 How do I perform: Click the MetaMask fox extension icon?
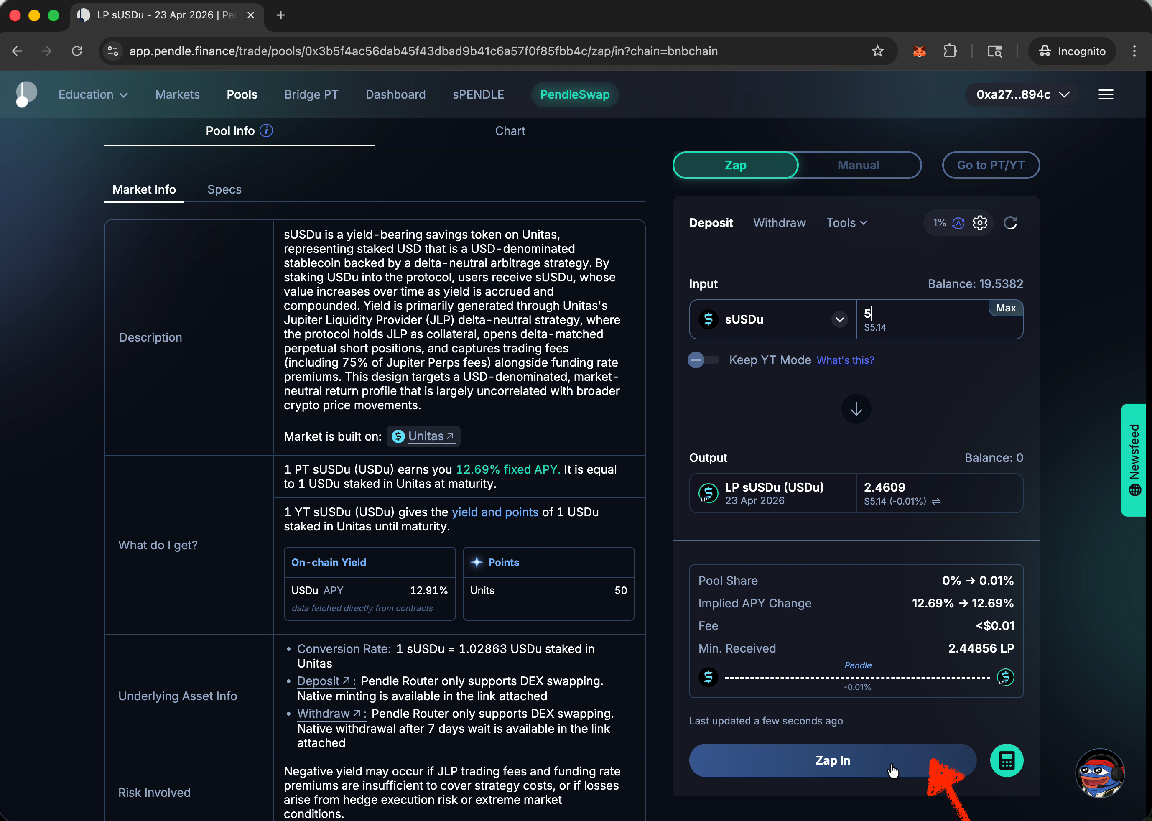(x=919, y=51)
